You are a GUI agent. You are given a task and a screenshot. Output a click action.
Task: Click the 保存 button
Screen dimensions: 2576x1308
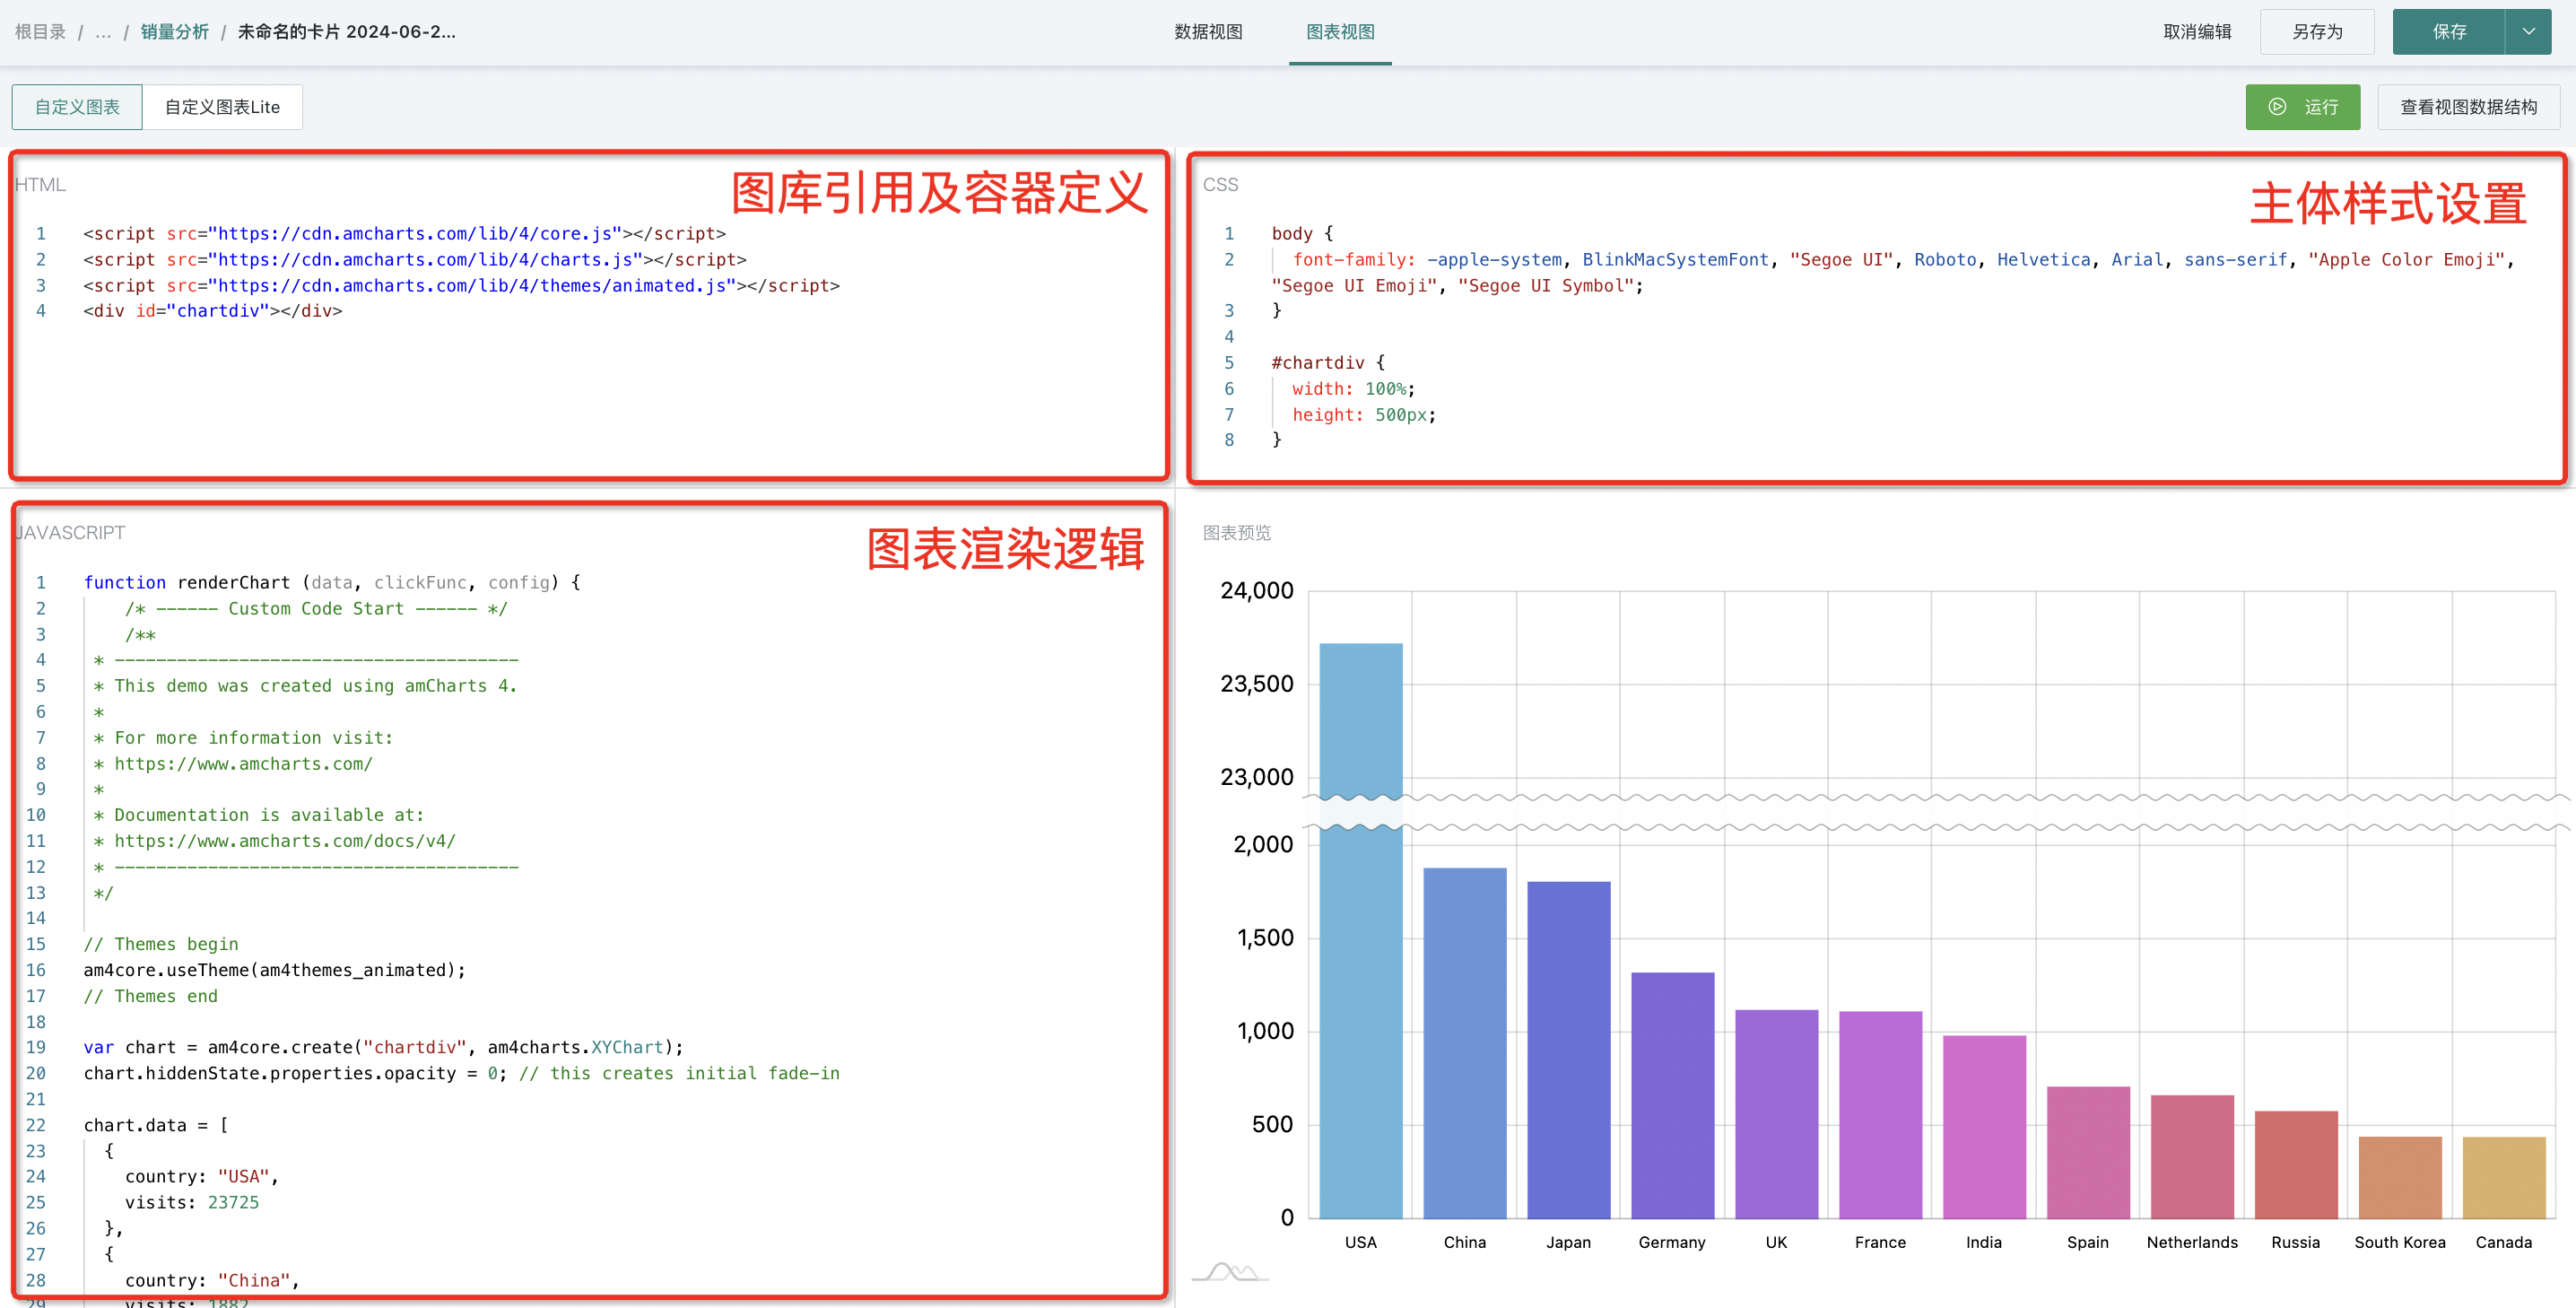2449,32
